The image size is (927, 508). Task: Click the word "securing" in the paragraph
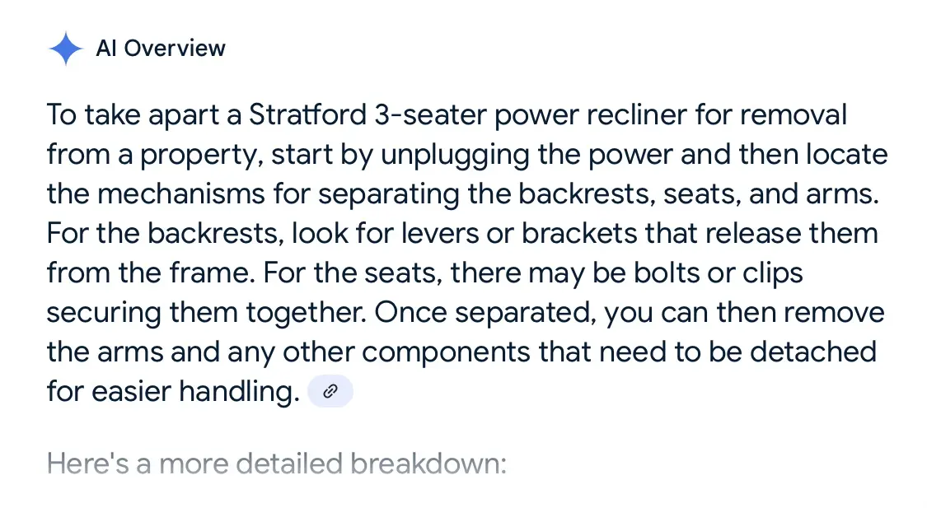(102, 312)
